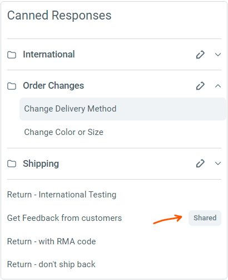The image size is (228, 280).
Task: Select Change Delivery Method response
Action: [123, 109]
